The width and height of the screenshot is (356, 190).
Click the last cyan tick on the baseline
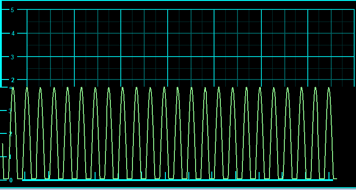(x=329, y=175)
